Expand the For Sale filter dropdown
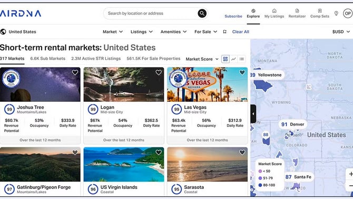This screenshot has height=199, width=353. pos(206,32)
